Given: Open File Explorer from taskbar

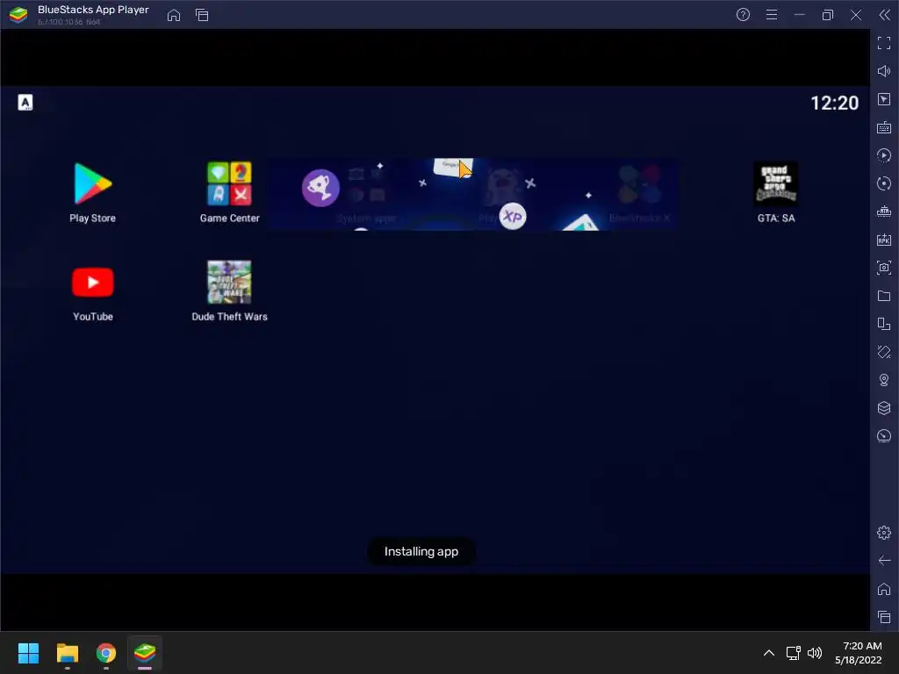Looking at the screenshot, I should coord(67,653).
